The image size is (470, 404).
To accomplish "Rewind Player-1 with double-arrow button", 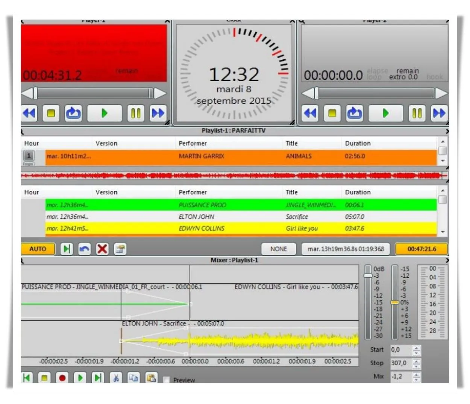I will point(29,113).
